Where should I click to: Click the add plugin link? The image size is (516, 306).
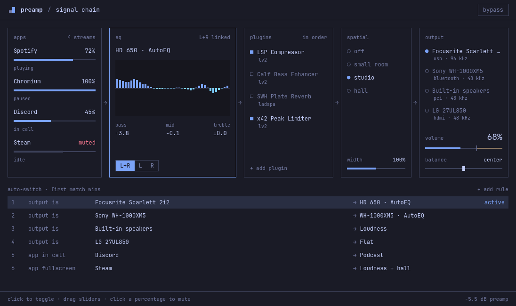click(x=268, y=168)
